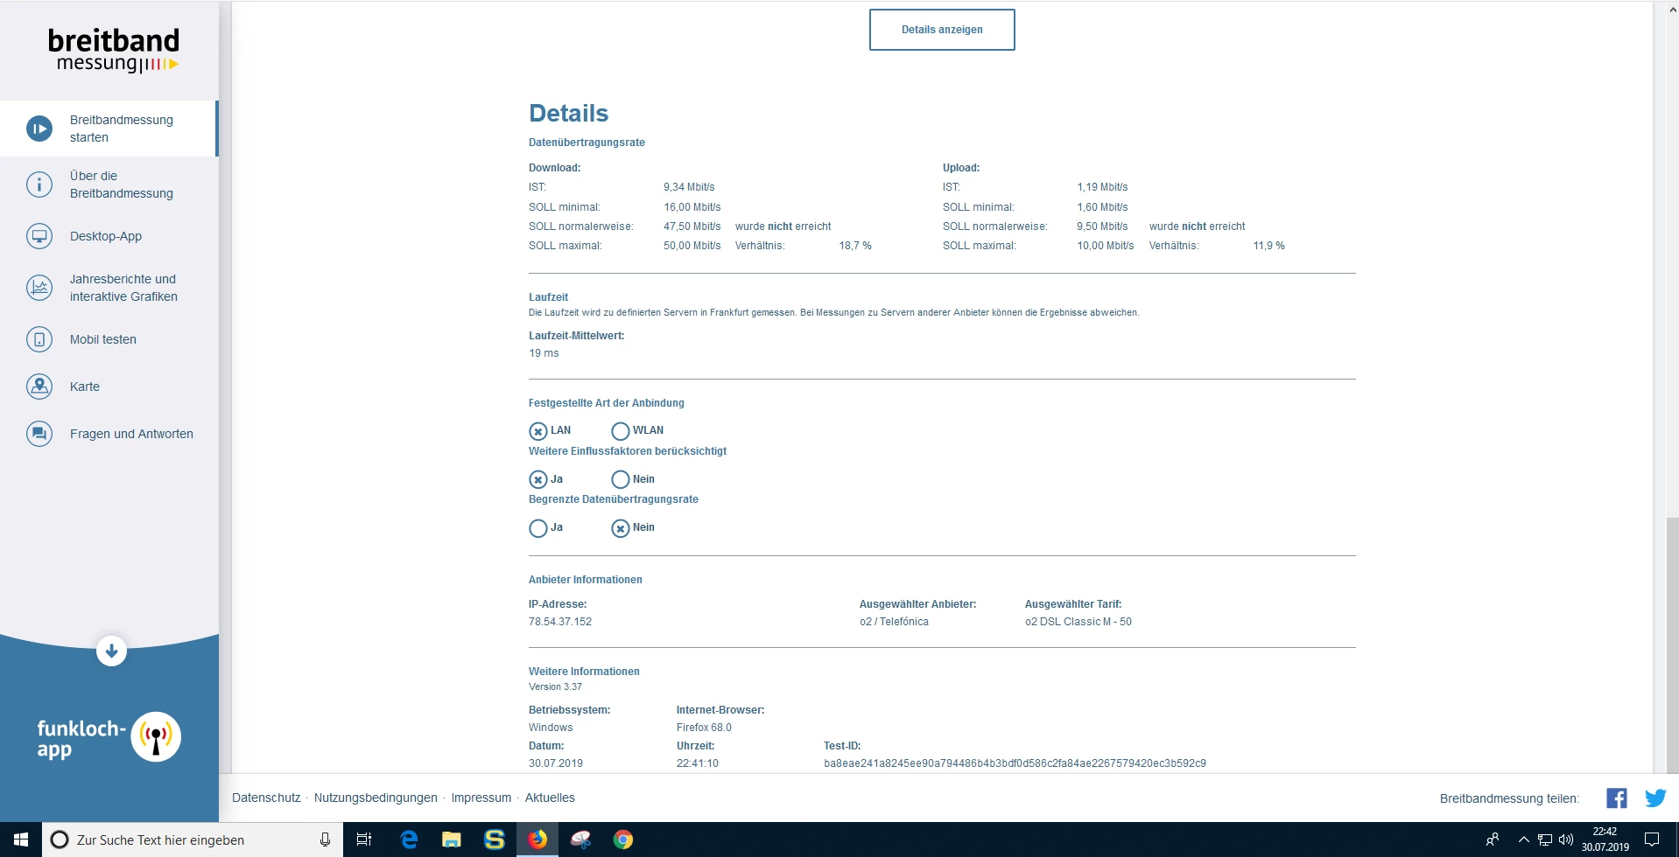Select Nein under Weitere Einflussfaktoren berücksichtigt
This screenshot has height=857, width=1679.
pos(621,479)
